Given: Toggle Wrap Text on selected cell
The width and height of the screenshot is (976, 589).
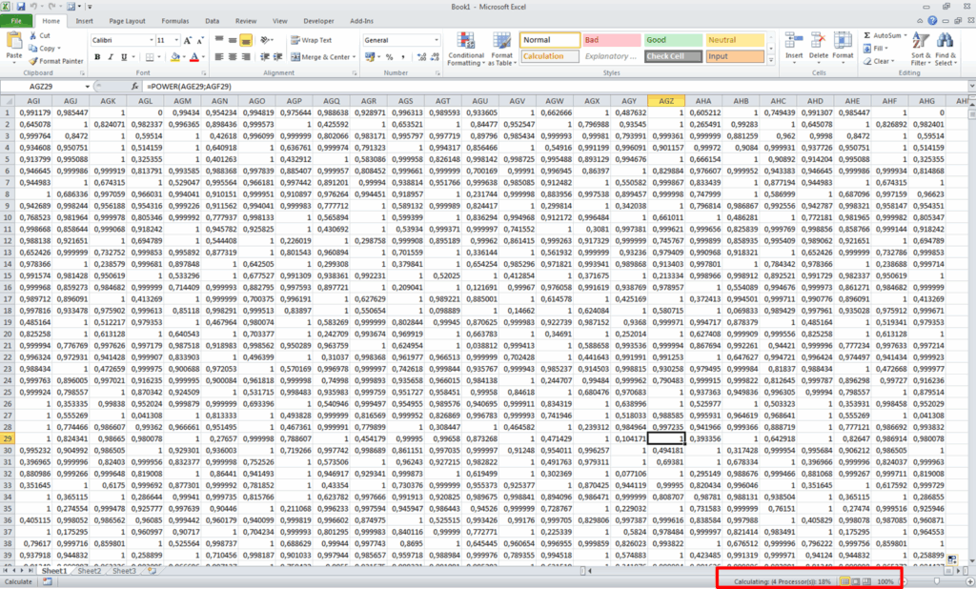Looking at the screenshot, I should point(311,40).
